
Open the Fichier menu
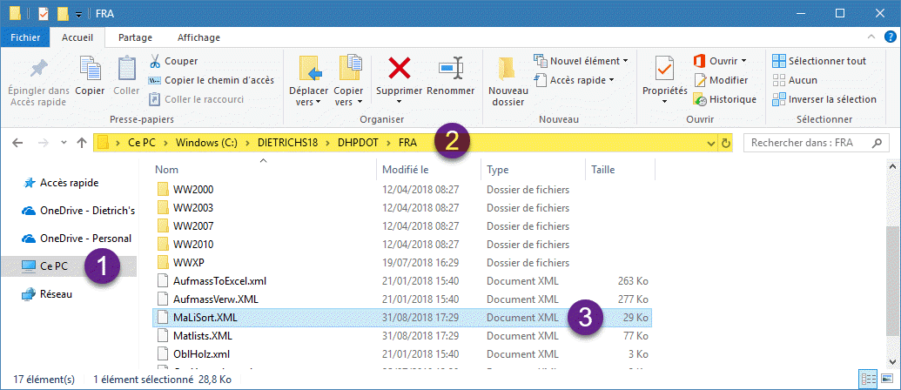tap(25, 37)
